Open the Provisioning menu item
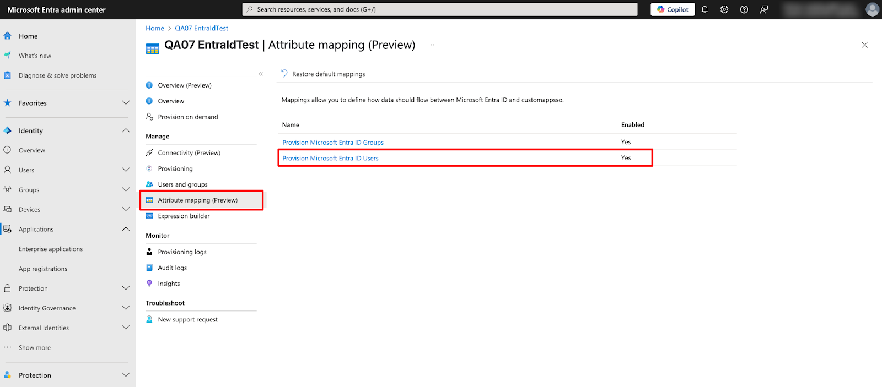 pos(175,169)
